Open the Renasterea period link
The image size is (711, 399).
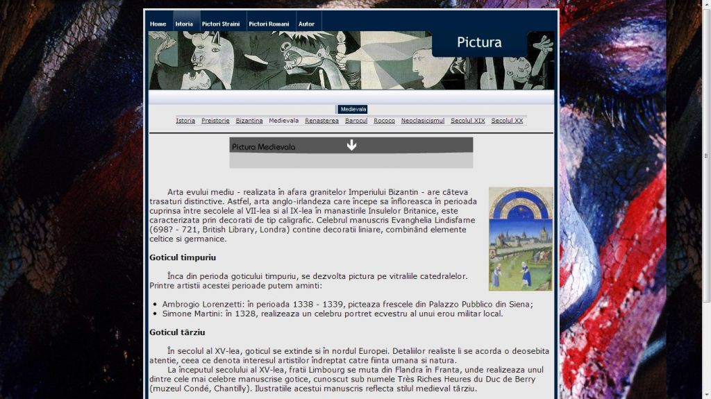321,121
